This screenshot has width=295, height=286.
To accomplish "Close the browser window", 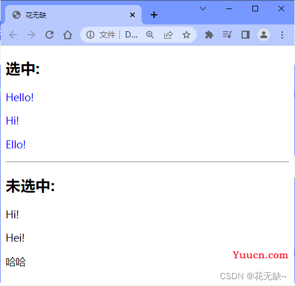I will [x=281, y=9].
